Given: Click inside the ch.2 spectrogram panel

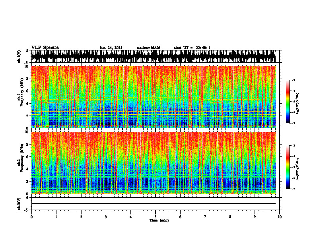Looking at the screenshot, I should pyautogui.click(x=154, y=163).
